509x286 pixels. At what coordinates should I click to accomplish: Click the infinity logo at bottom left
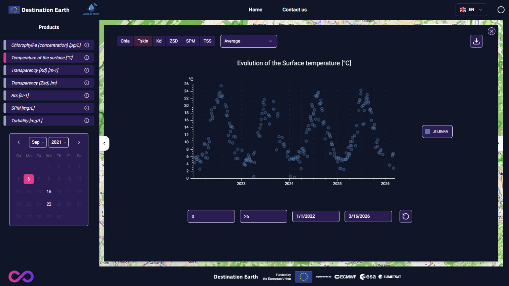[20, 276]
